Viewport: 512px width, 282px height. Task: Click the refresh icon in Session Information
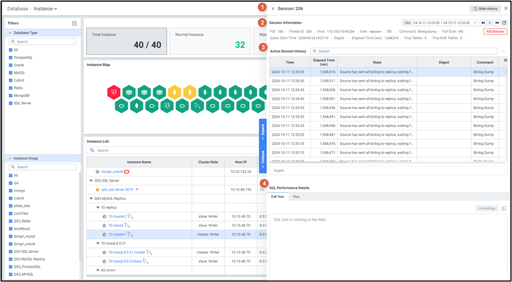[x=504, y=23]
